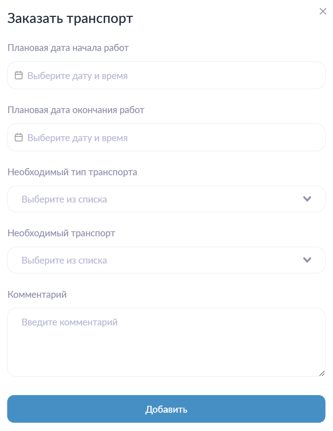Click the Плановая дата начала работ label
This screenshot has height=431, width=333.
[x=68, y=48]
